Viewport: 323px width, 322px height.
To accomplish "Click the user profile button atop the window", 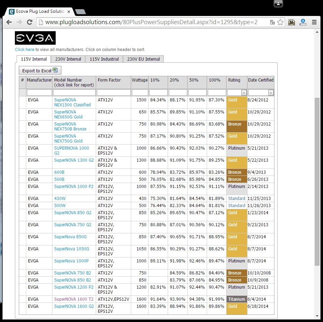I will point(278,4).
